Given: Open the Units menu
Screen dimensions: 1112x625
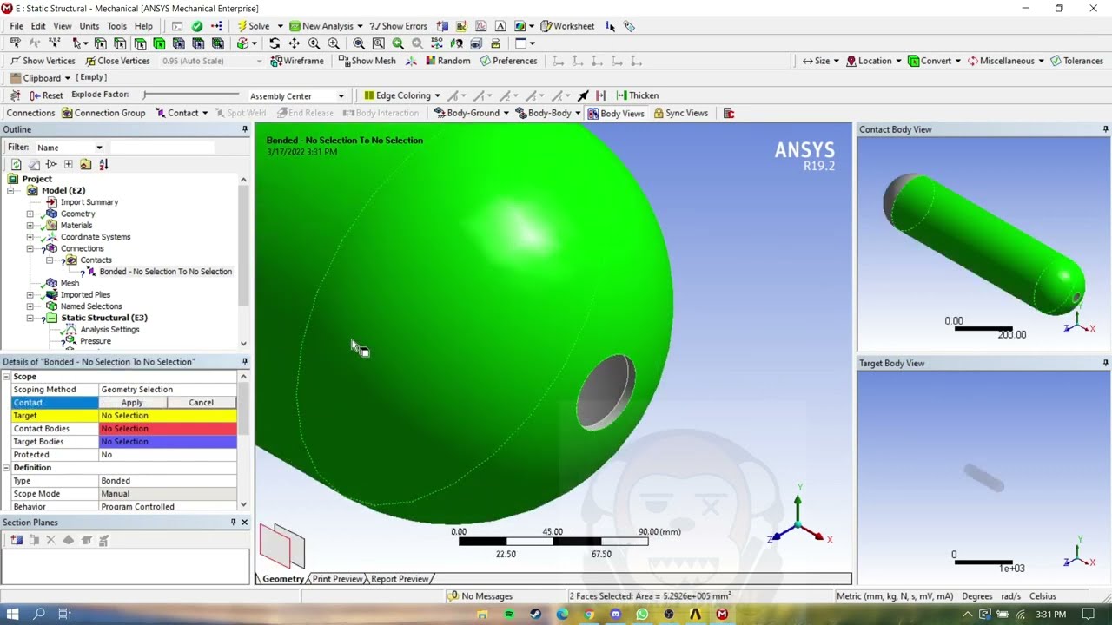Looking at the screenshot, I should (x=89, y=26).
